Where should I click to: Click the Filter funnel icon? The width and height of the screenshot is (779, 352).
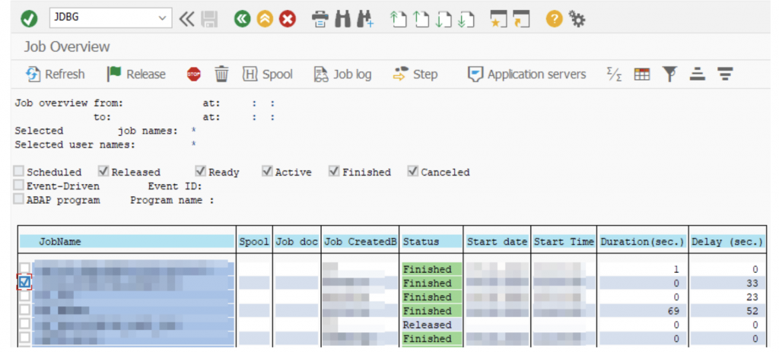(x=669, y=74)
